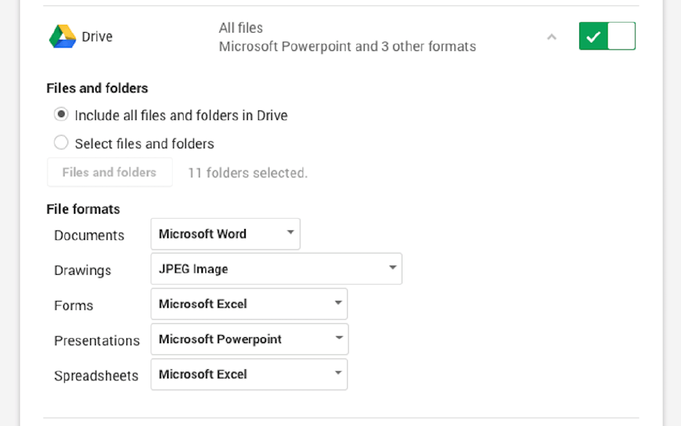This screenshot has height=426, width=681.
Task: Click the Google Drive logo icon
Action: pos(63,36)
